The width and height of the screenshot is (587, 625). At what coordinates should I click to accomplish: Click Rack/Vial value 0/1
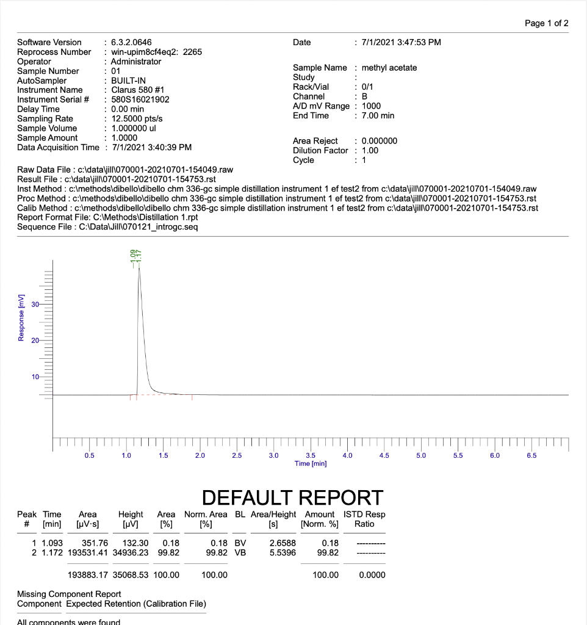coord(367,87)
